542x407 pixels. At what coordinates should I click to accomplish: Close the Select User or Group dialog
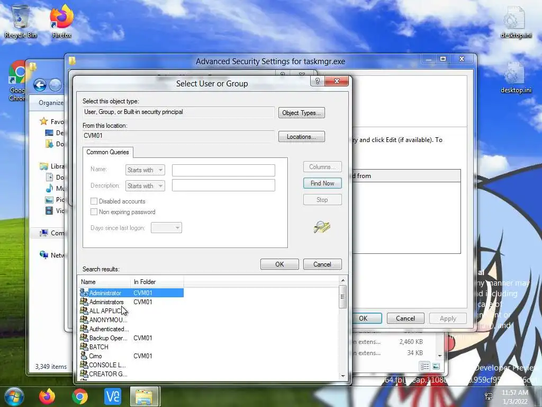coord(337,81)
